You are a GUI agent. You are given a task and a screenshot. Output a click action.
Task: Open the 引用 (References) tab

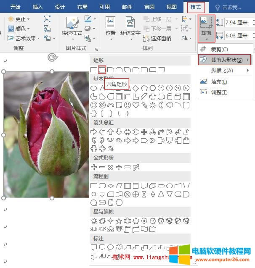tap(105, 7)
